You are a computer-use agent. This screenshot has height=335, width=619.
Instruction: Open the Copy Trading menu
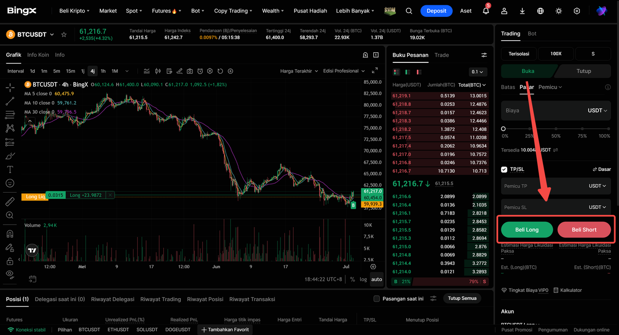(234, 11)
